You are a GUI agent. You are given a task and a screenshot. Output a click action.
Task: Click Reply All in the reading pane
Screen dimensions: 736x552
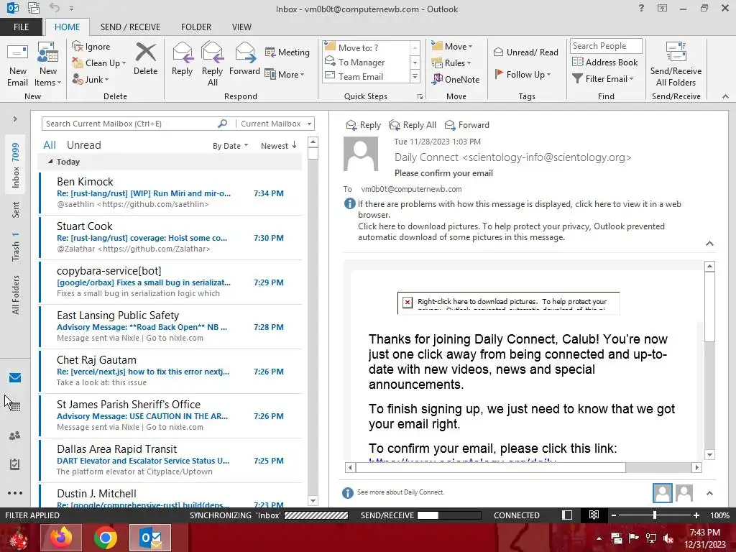point(413,125)
